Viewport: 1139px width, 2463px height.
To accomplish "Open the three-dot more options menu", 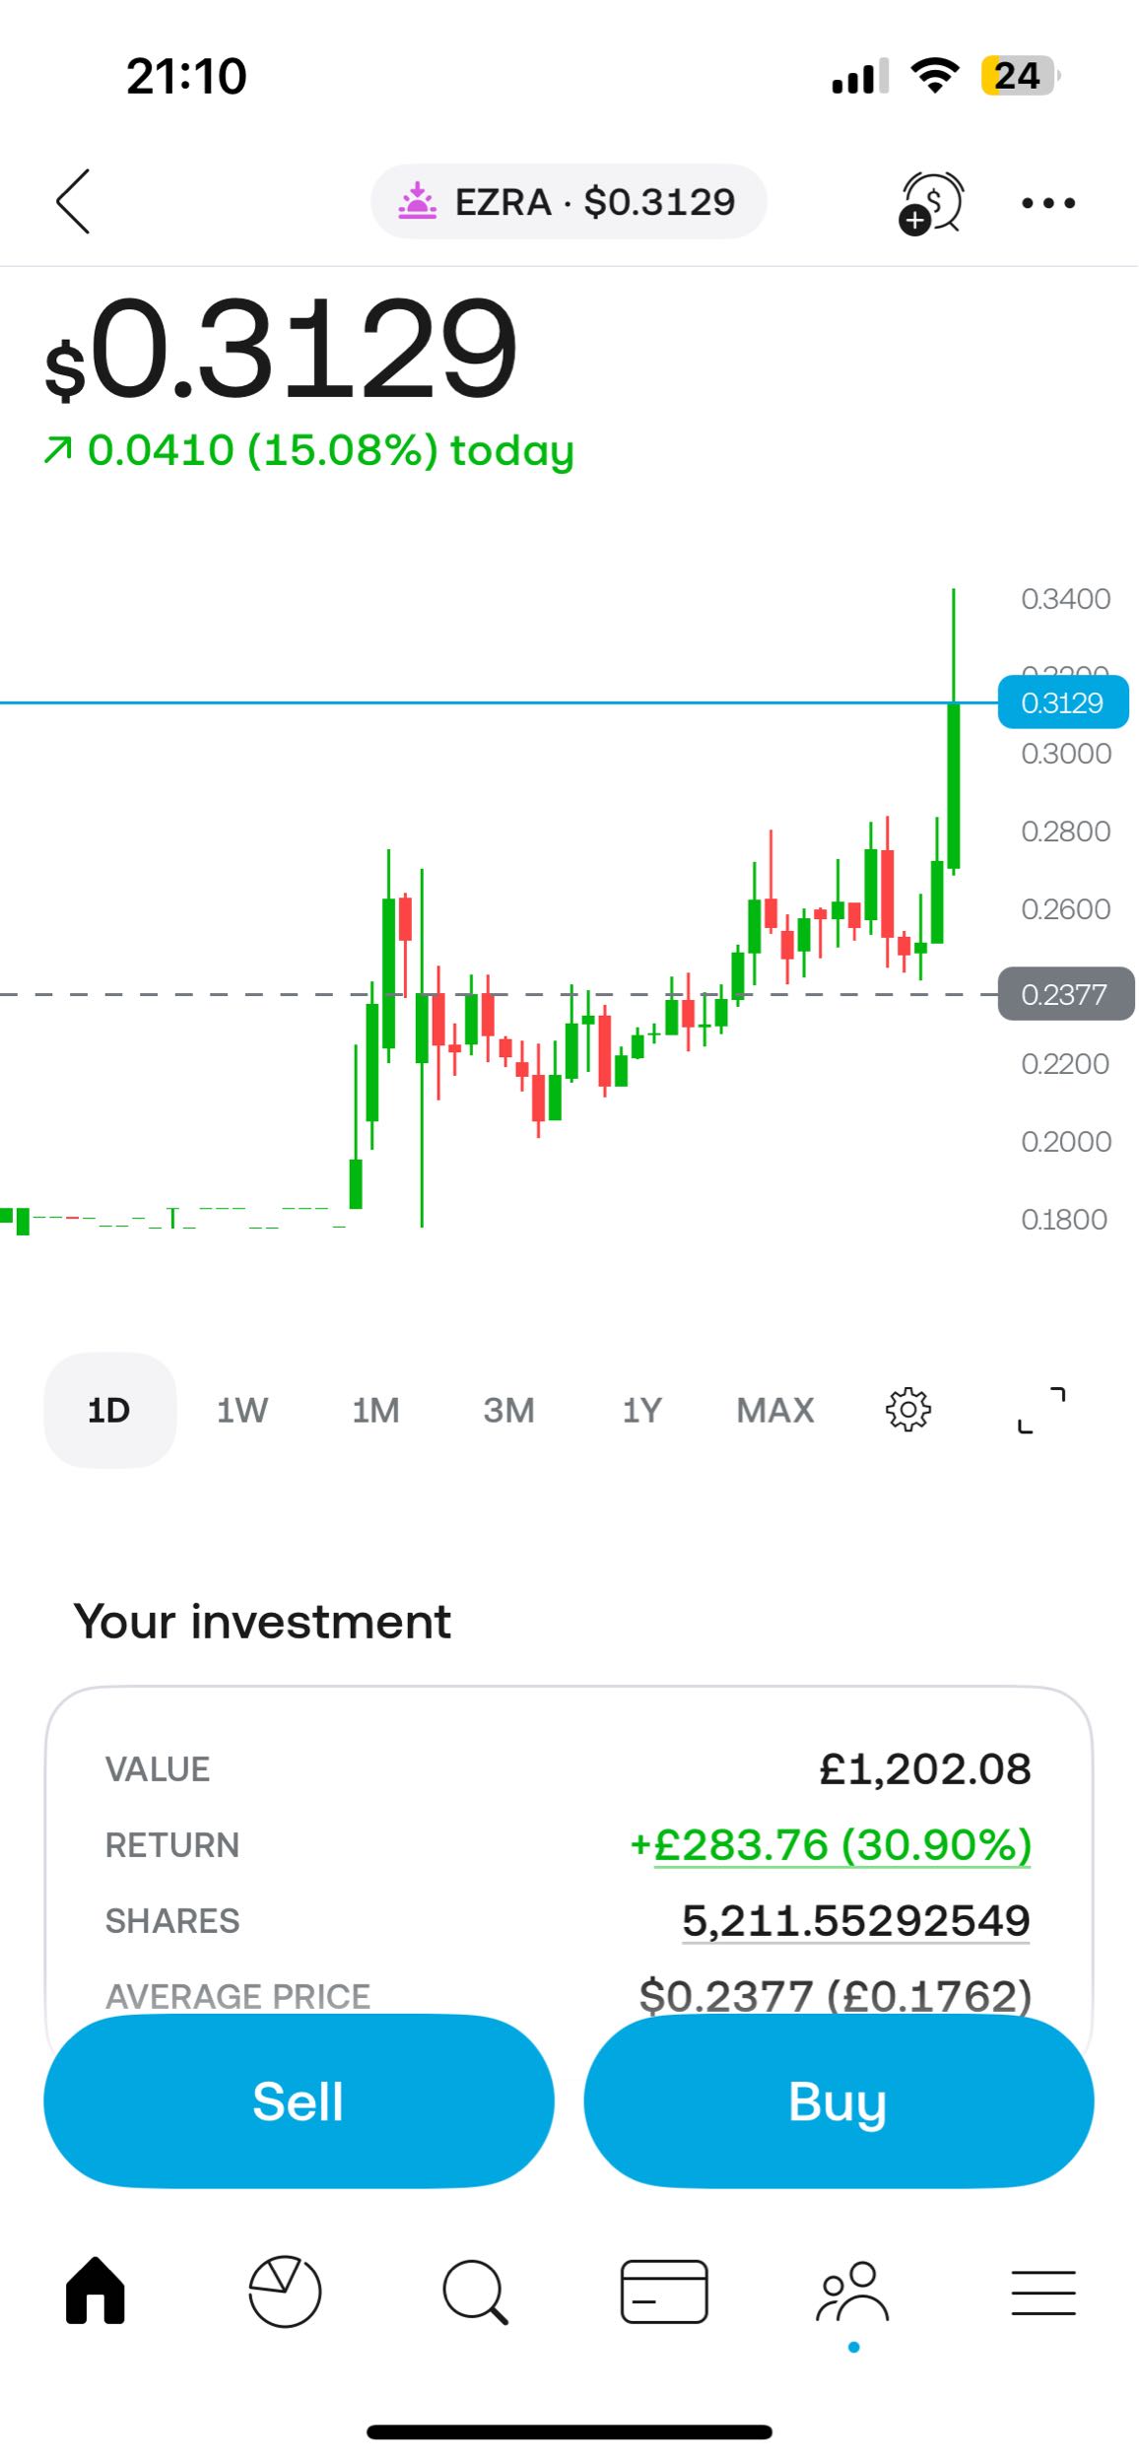I will coord(1048,203).
